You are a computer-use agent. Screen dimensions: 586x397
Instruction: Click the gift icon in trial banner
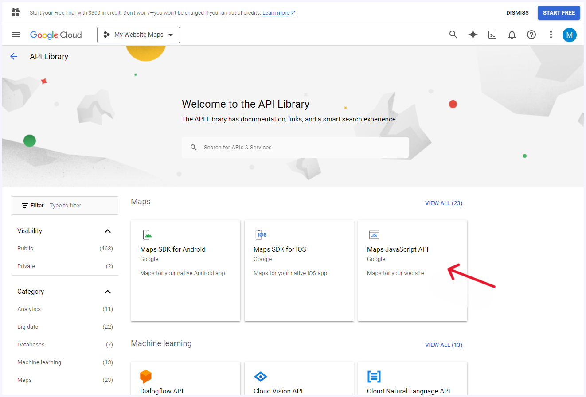[16, 12]
